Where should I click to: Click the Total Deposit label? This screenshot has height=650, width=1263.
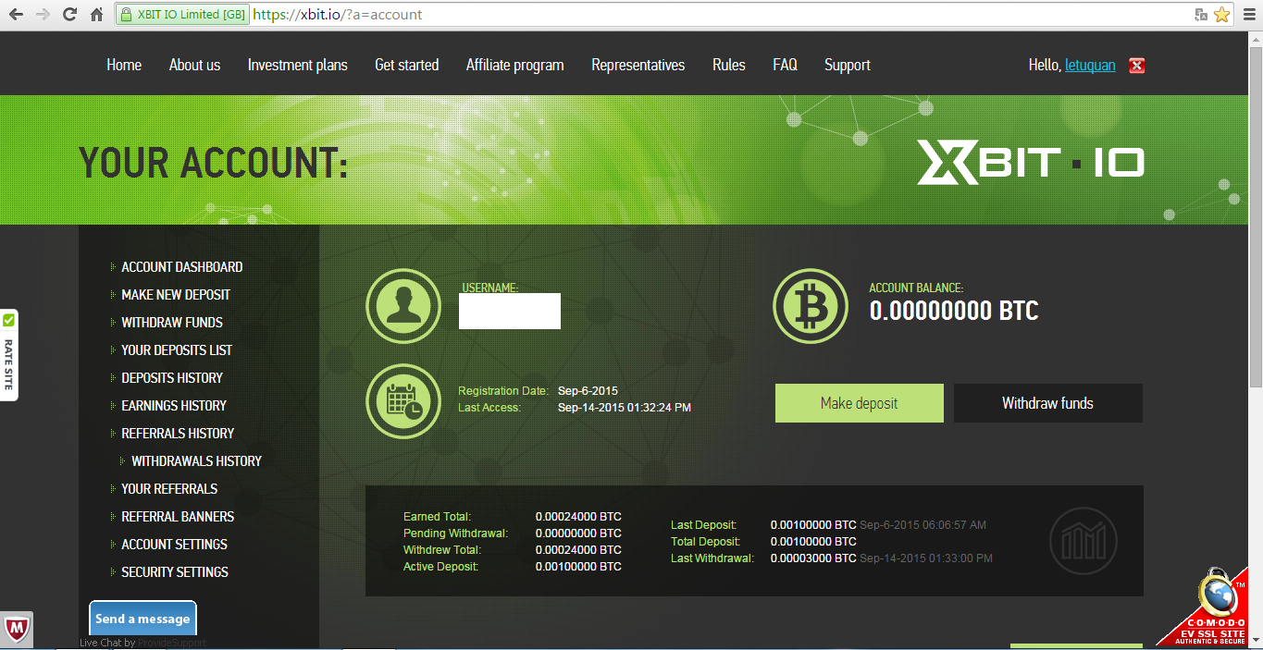click(x=705, y=542)
